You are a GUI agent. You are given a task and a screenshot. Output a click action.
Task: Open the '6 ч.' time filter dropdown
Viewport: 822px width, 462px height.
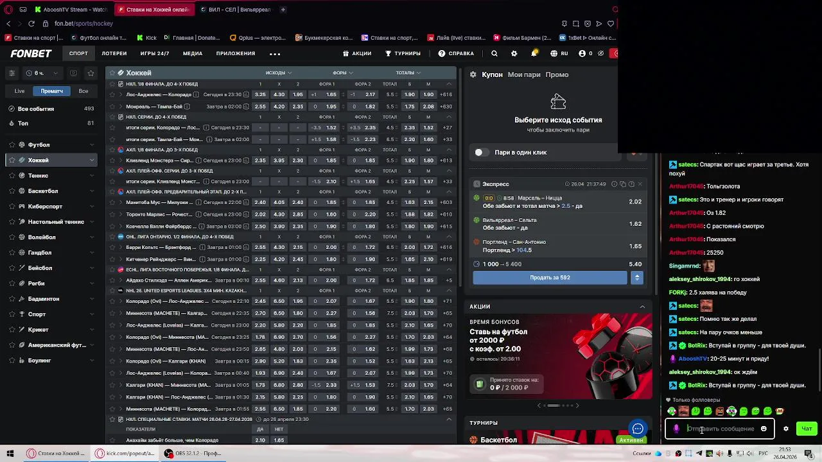(42, 73)
